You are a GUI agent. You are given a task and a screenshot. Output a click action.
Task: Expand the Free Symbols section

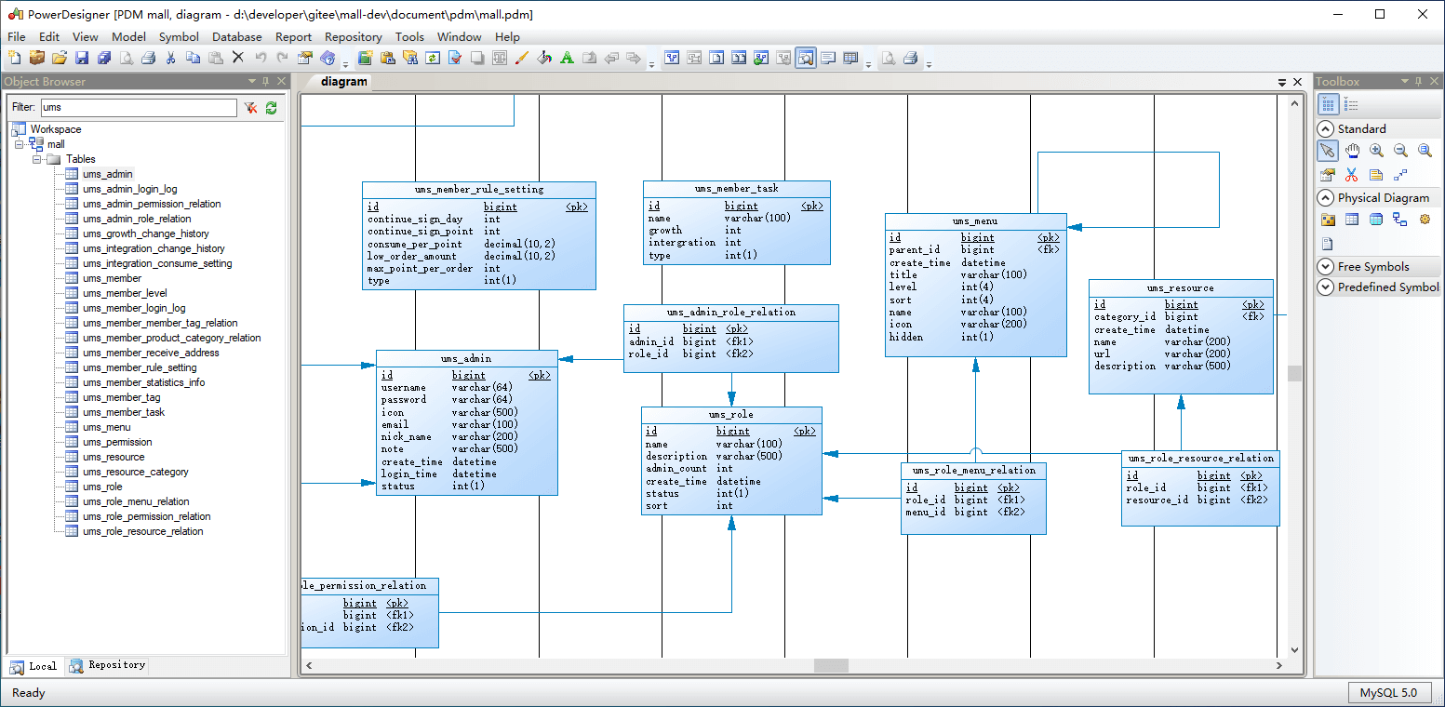(x=1326, y=266)
